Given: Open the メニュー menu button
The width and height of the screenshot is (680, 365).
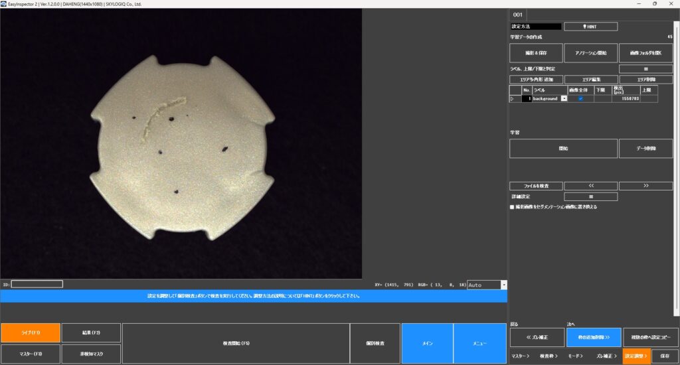Looking at the screenshot, I should tap(479, 343).
